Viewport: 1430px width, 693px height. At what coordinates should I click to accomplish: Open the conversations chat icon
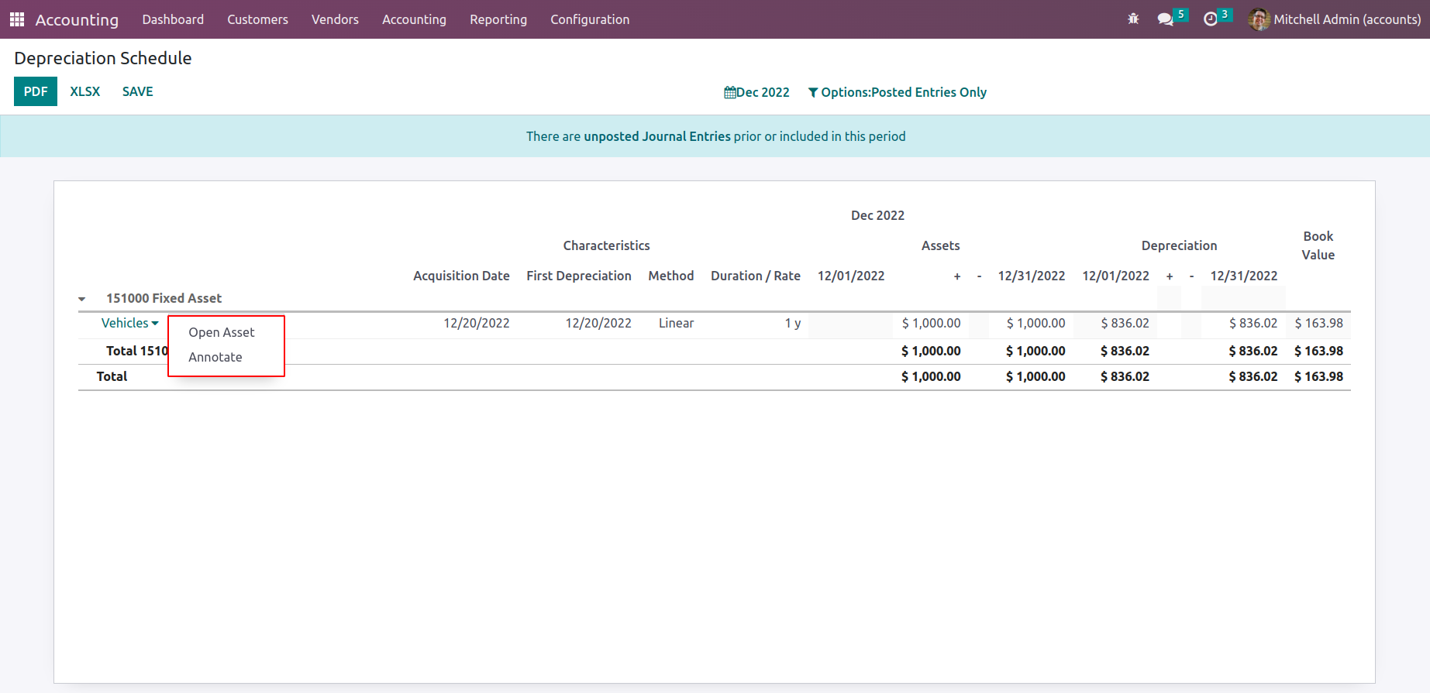point(1165,19)
